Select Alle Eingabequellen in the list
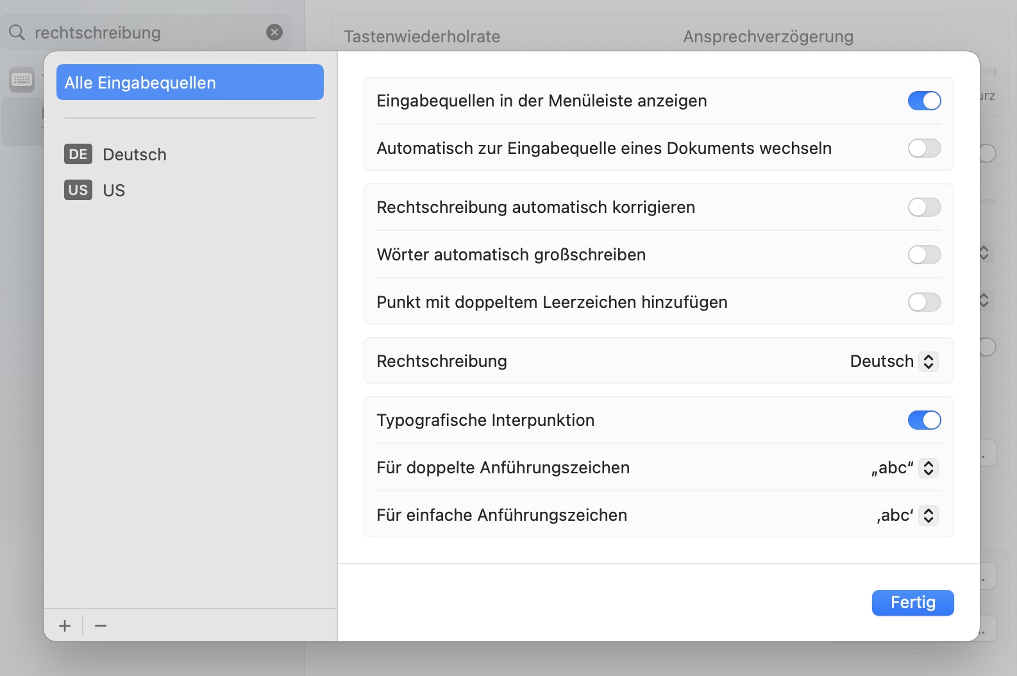This screenshot has height=676, width=1017. point(190,82)
